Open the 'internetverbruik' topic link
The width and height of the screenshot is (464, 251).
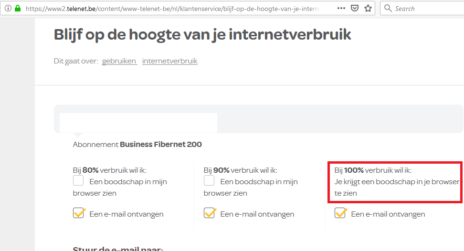[x=169, y=61]
